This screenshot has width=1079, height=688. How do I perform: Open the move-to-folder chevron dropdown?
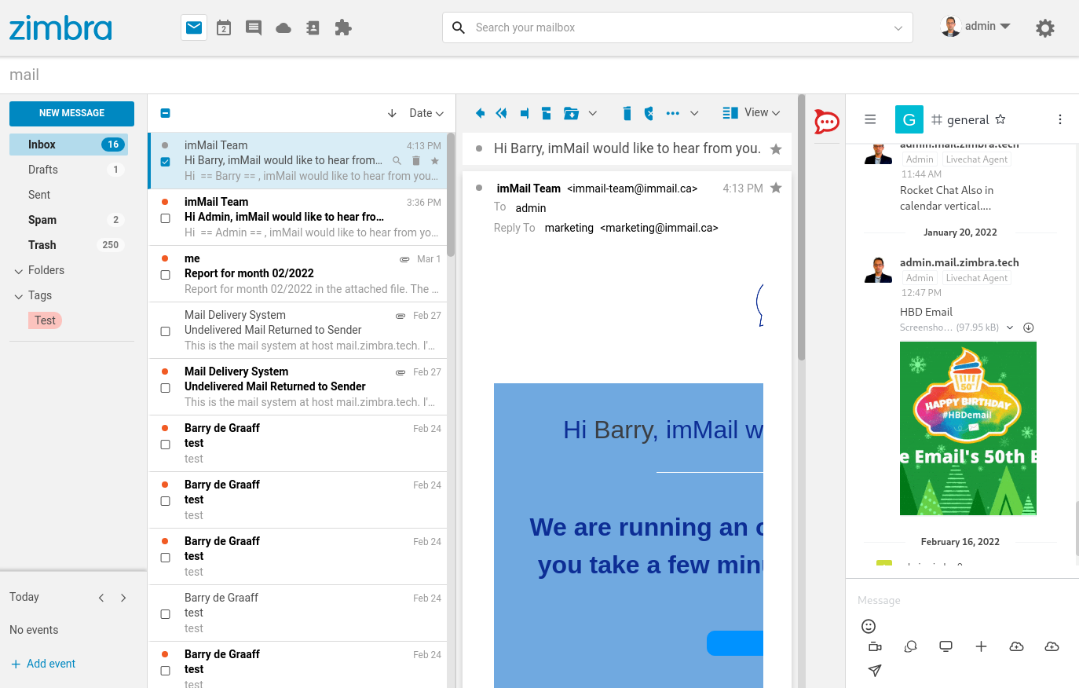click(x=593, y=113)
